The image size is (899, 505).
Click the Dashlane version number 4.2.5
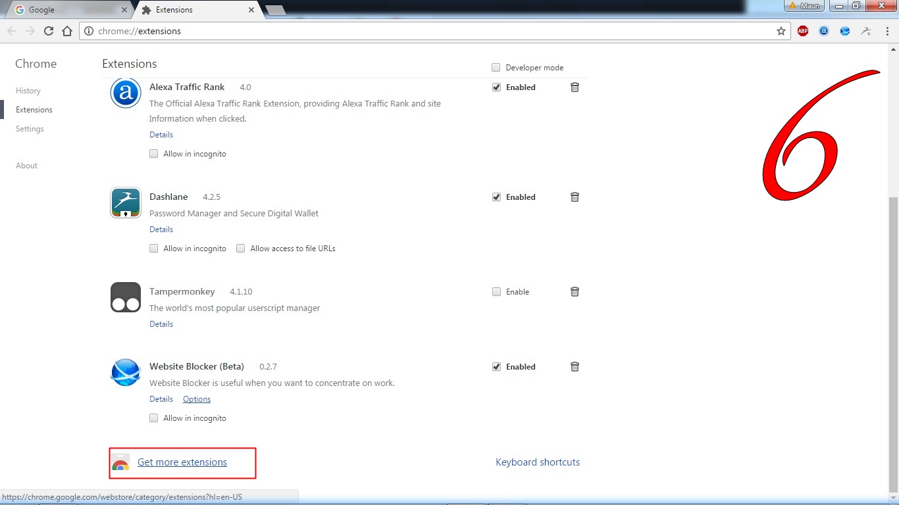click(213, 197)
